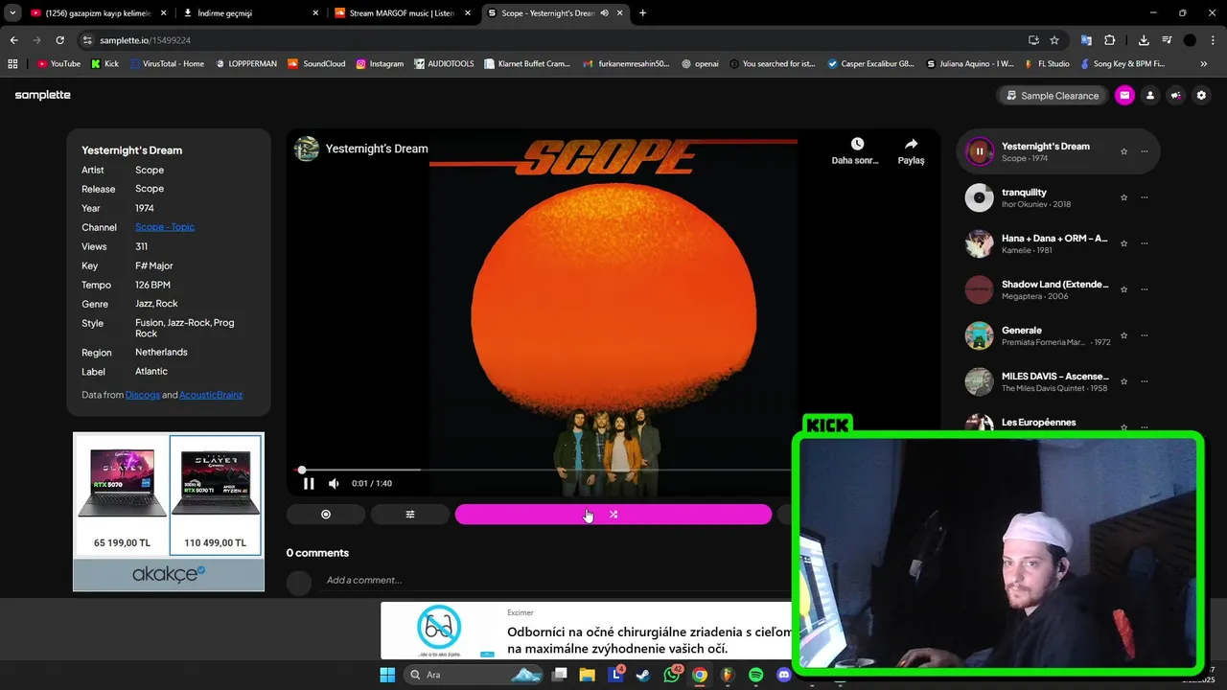Follow the AcousticBrainz link
Image resolution: width=1227 pixels, height=690 pixels.
[x=211, y=395]
